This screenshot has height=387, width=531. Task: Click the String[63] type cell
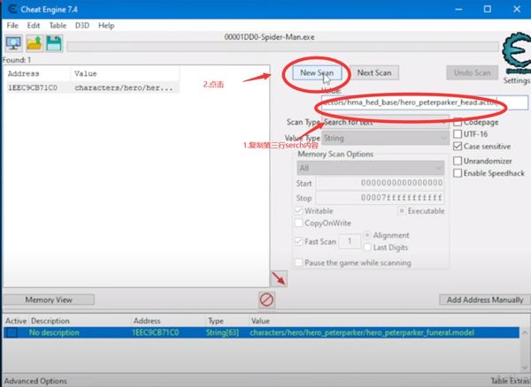222,332
